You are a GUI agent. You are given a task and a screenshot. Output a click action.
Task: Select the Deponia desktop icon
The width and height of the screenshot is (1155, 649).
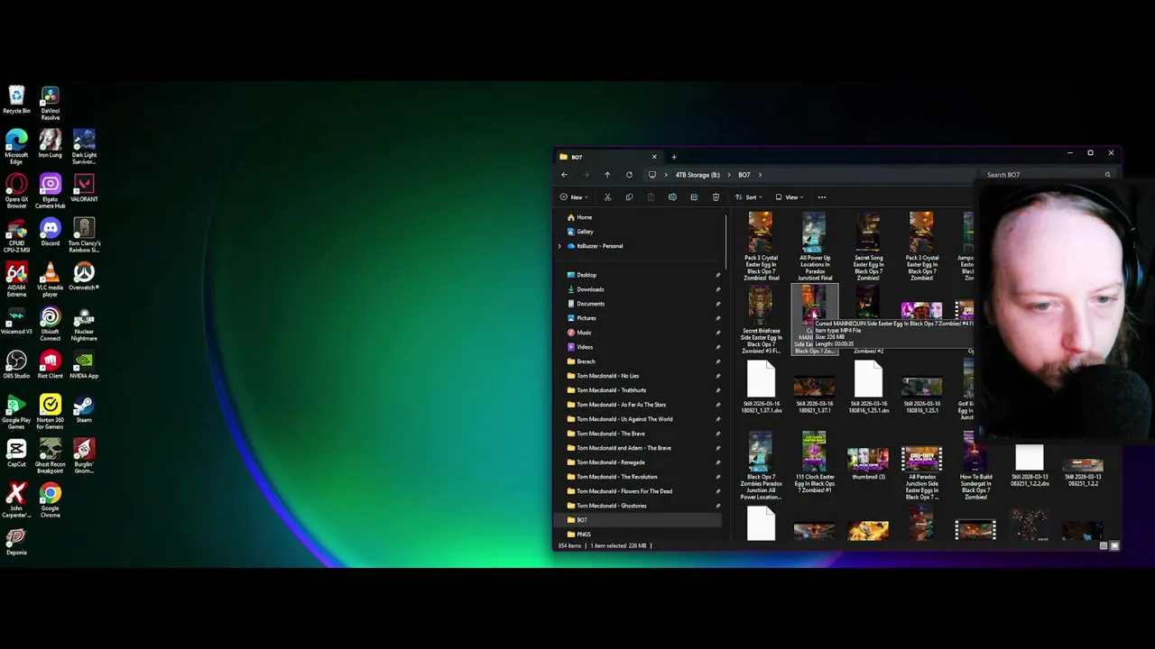(16, 542)
